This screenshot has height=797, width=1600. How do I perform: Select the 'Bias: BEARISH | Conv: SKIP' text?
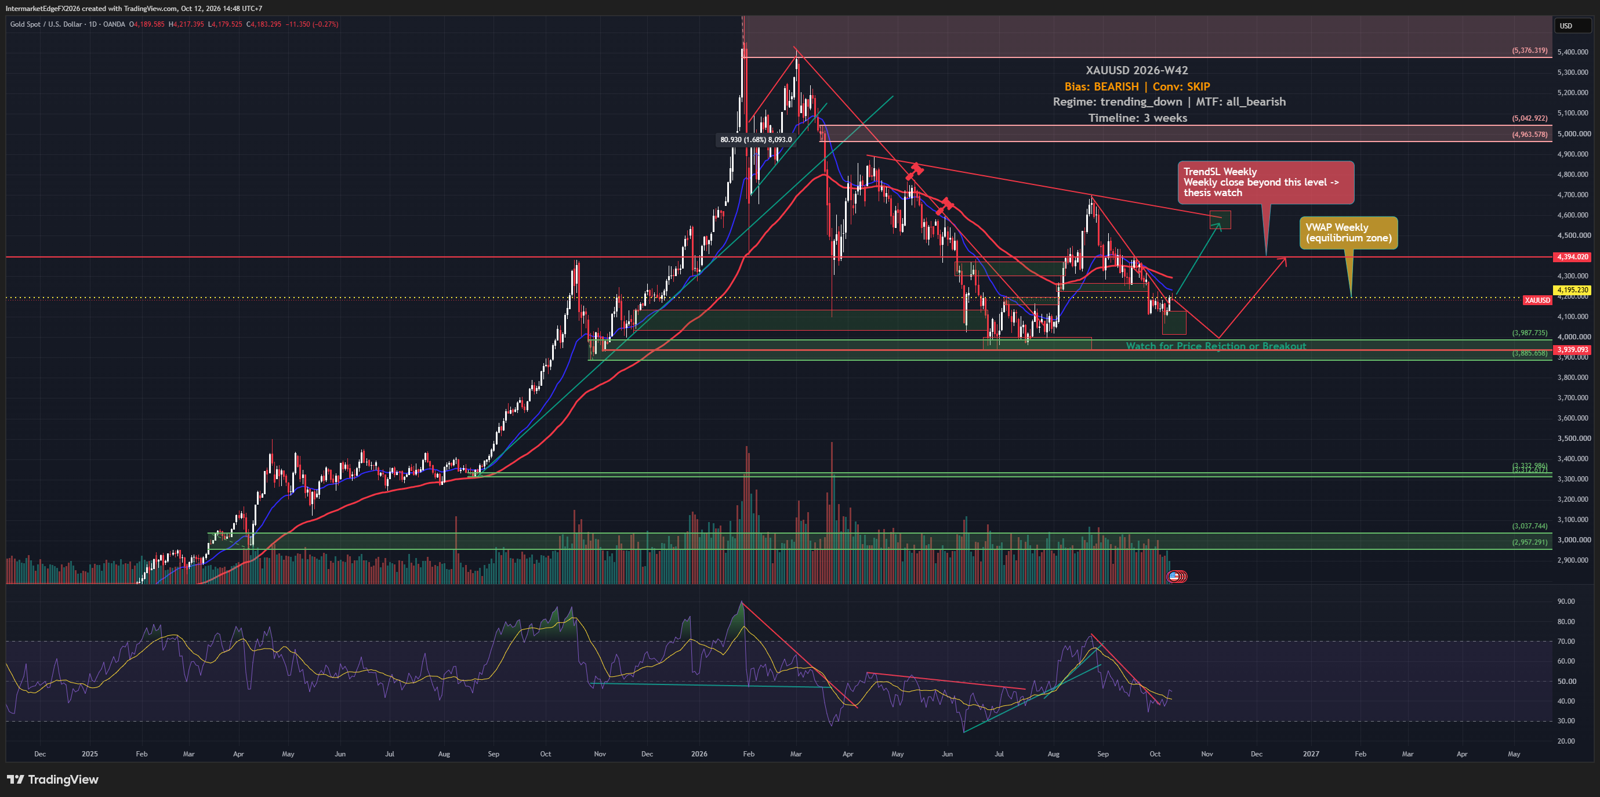pyautogui.click(x=1137, y=86)
